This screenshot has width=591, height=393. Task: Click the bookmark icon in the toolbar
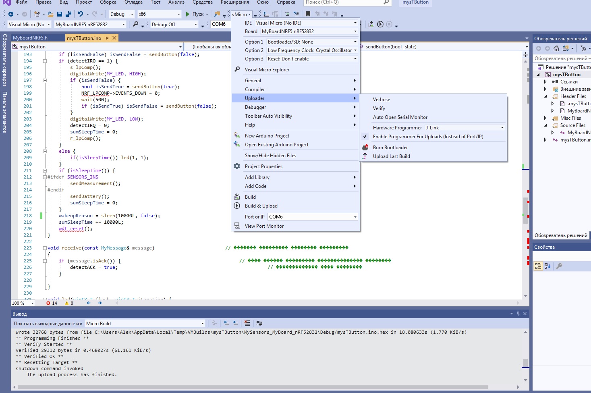pyautogui.click(x=308, y=14)
